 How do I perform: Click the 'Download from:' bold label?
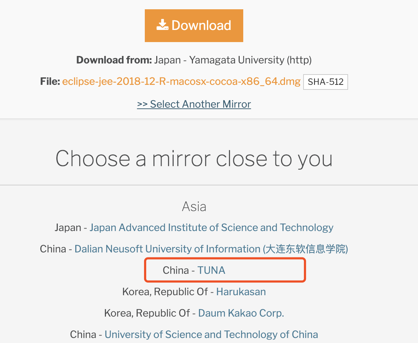114,60
